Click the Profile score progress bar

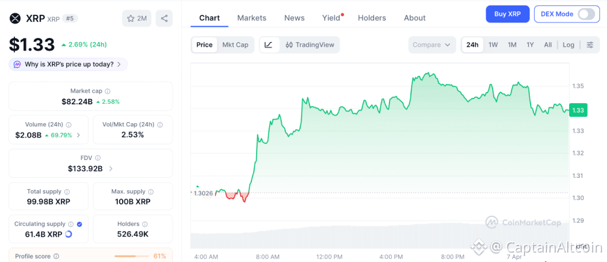(x=132, y=256)
